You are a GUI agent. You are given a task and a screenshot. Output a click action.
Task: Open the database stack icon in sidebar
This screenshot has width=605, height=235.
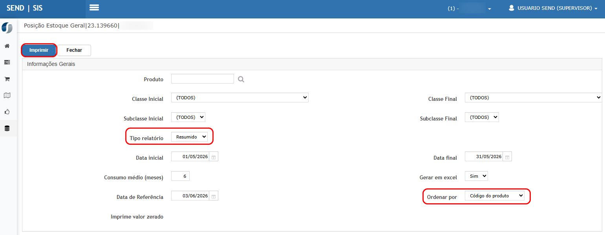(x=7, y=128)
